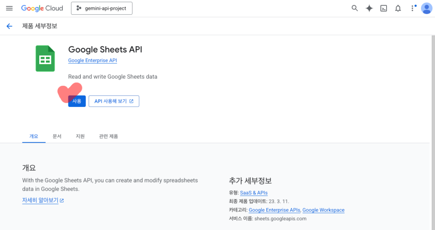Click the blue 사용 enable button
This screenshot has height=230, width=435.
77,101
